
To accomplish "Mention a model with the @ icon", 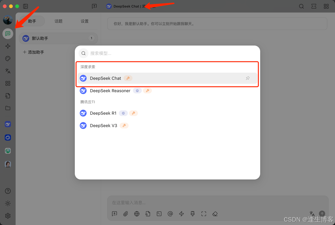I will [170, 214].
